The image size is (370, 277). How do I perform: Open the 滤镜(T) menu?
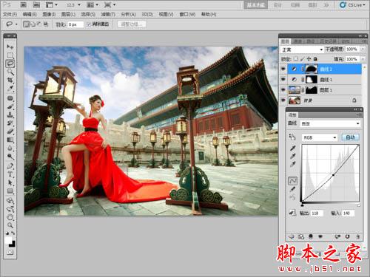point(108,14)
